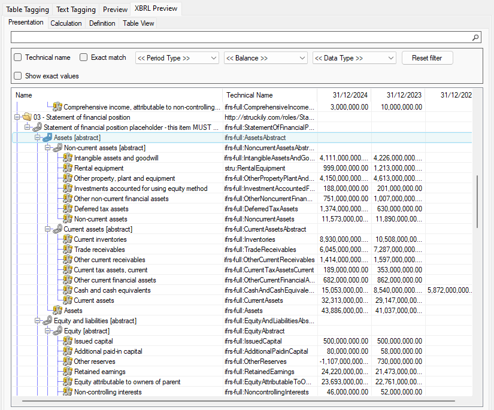
Task: Click the Deferred tax assets icon
Action: pyautogui.click(x=68, y=209)
